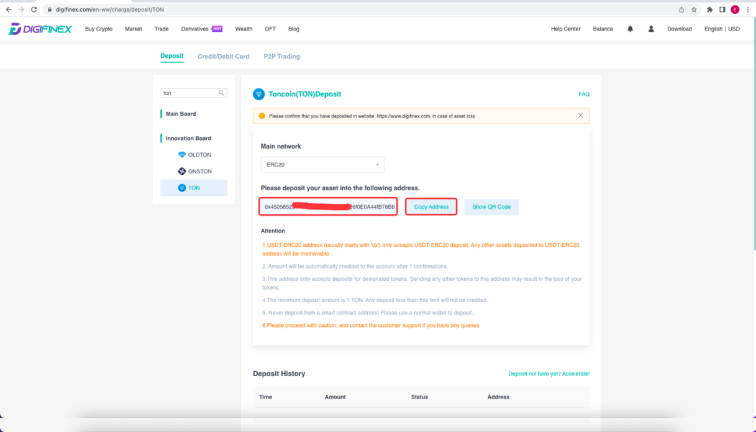Click the search magnifier in coin search
This screenshot has width=756, height=432.
221,93
